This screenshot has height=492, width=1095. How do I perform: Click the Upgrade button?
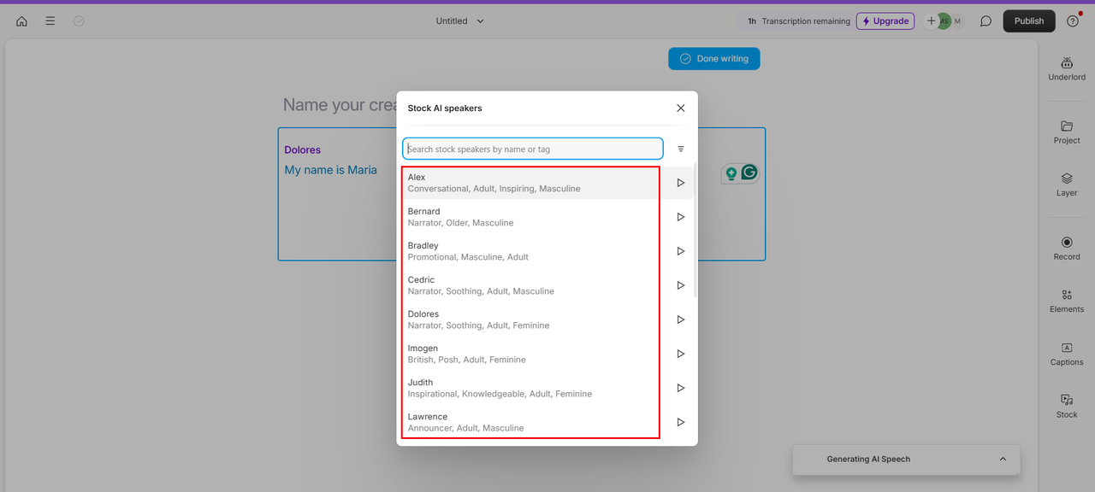click(x=885, y=21)
